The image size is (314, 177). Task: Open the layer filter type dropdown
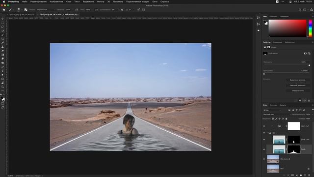pos(272,110)
